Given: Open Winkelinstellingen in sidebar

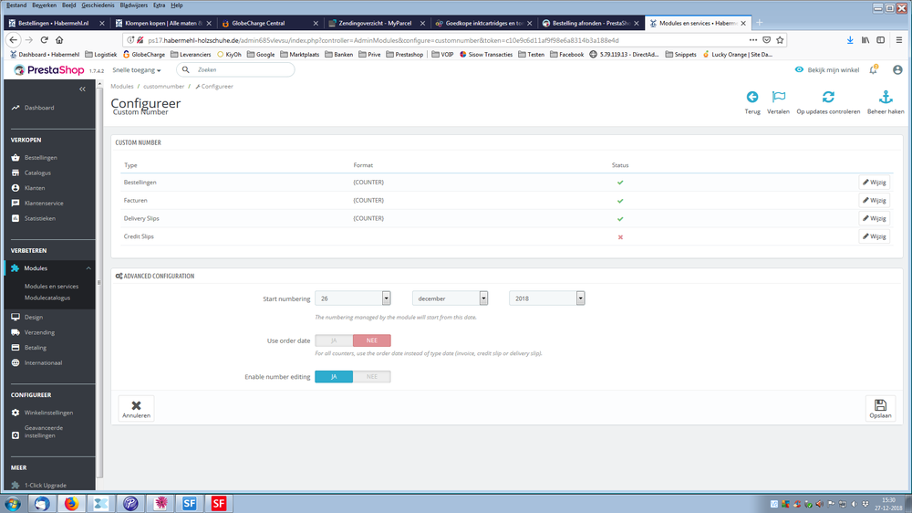Looking at the screenshot, I should [48, 413].
